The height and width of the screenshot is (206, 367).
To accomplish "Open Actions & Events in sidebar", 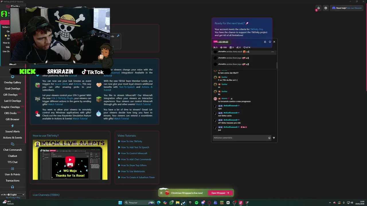I will 13,138.
